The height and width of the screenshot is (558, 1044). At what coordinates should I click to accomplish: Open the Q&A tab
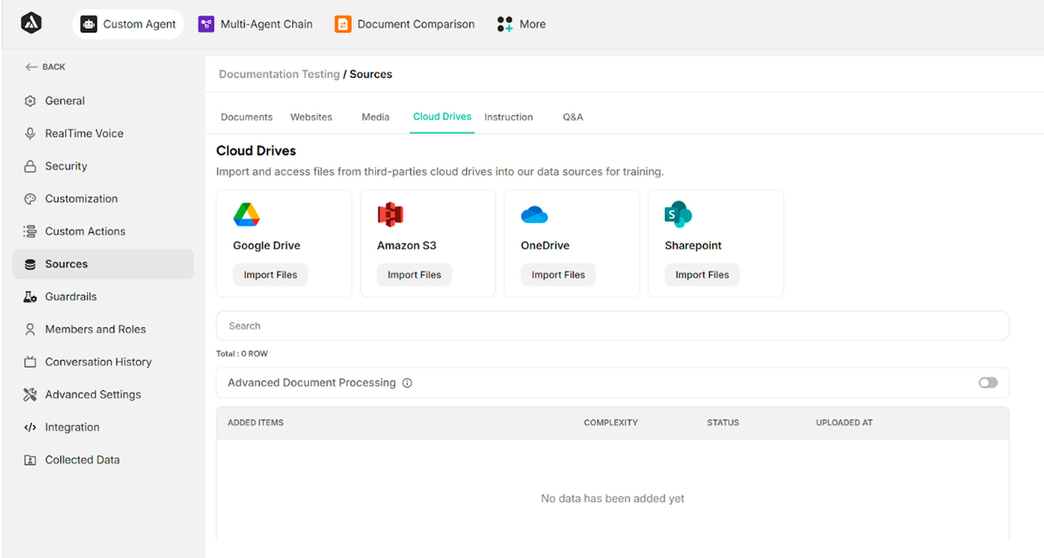(x=573, y=117)
